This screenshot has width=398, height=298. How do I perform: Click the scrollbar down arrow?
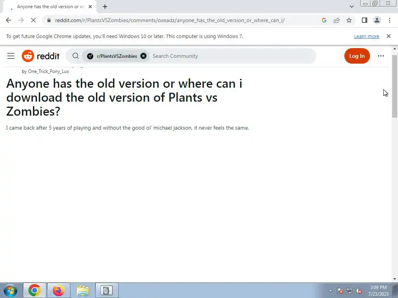[x=395, y=279]
